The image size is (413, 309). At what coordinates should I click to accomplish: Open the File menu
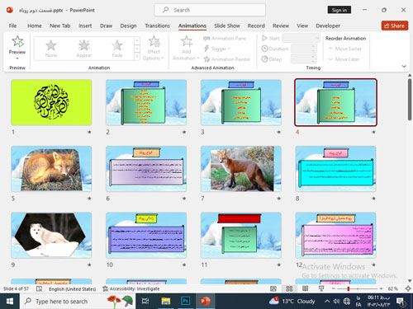click(12, 26)
